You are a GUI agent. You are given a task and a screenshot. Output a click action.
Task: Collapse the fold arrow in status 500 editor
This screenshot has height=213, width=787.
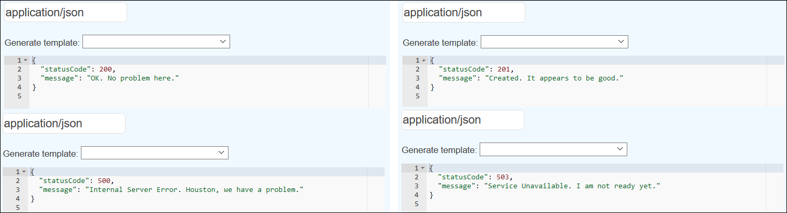pos(24,172)
